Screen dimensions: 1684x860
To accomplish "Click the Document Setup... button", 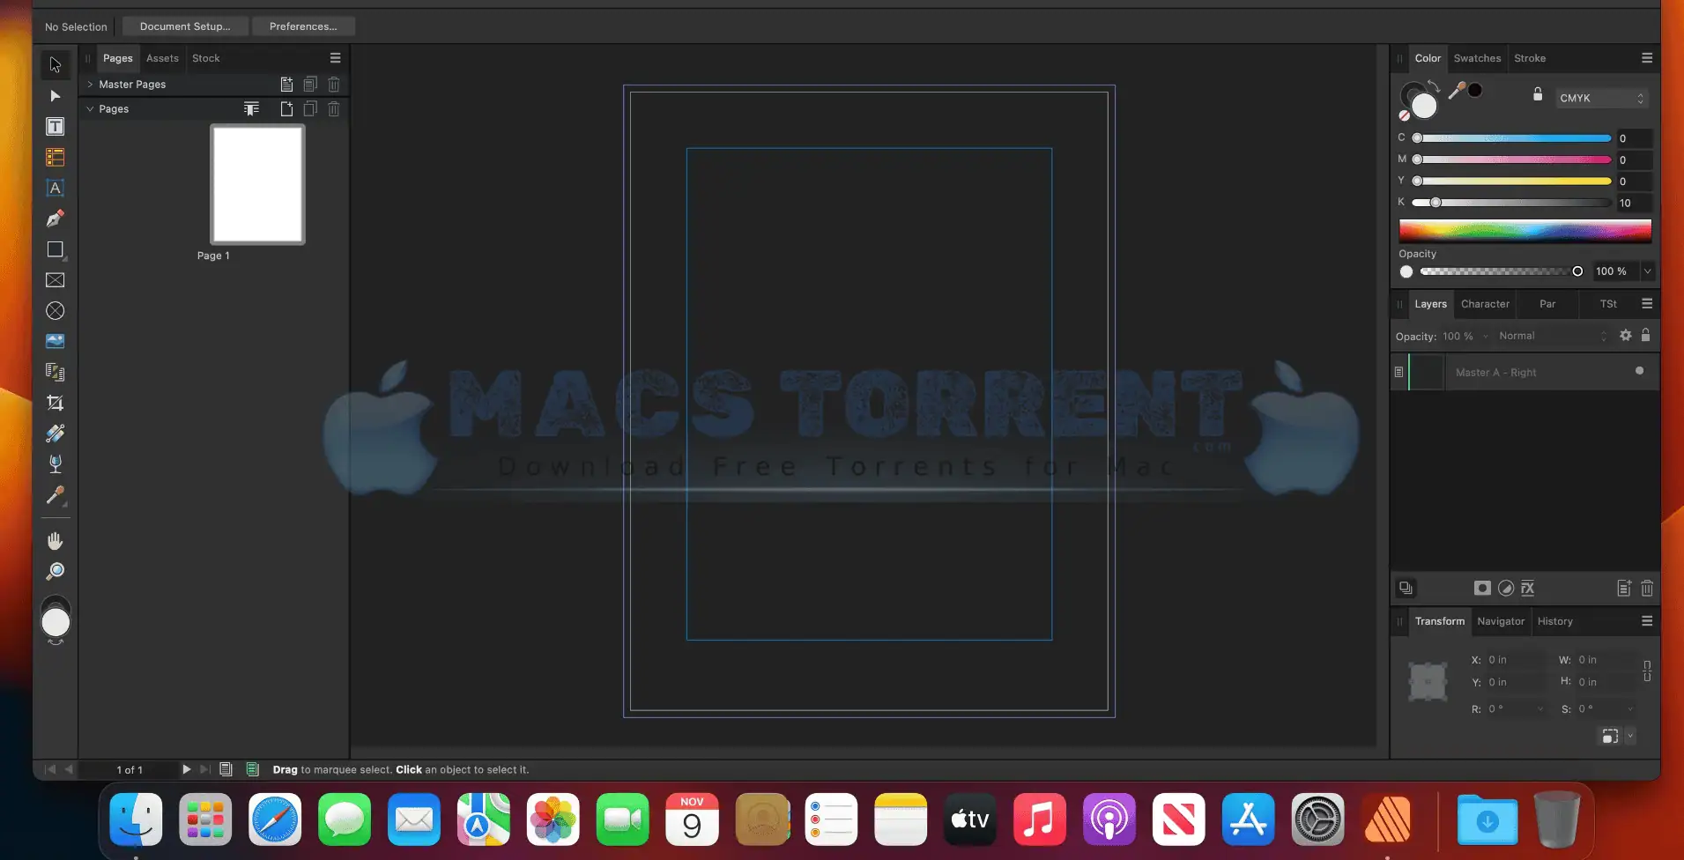I will click(x=185, y=26).
